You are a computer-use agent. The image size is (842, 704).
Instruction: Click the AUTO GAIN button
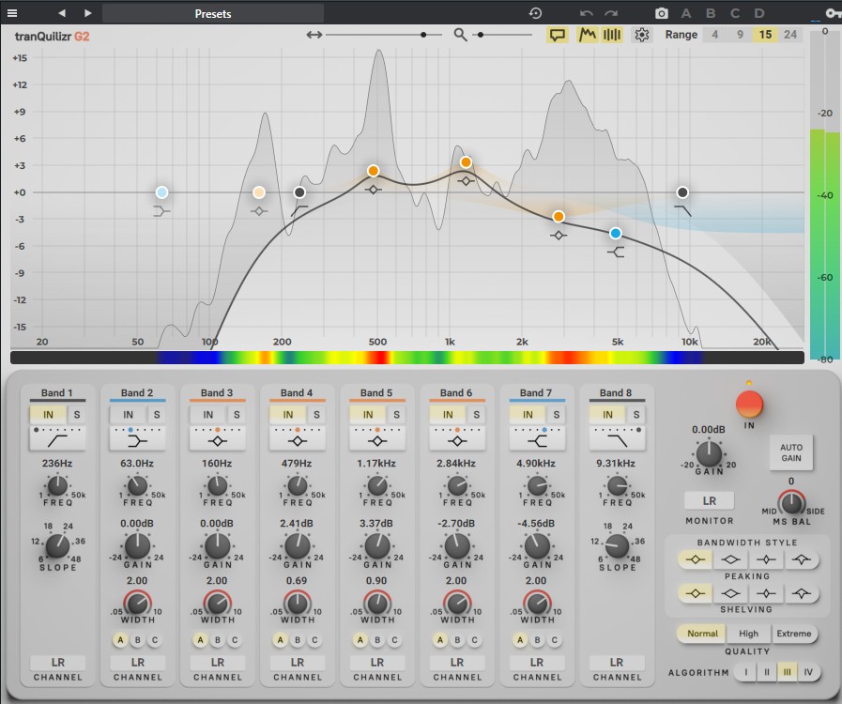pos(791,452)
